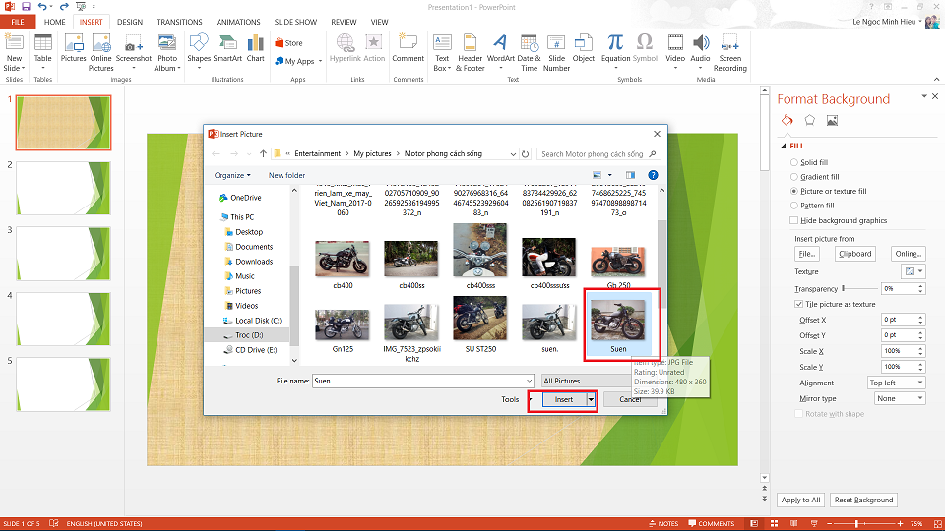Adjust the zoom slider in status bar

tap(856, 524)
